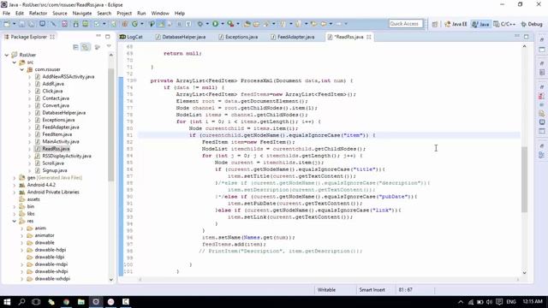Viewport: 548px width, 308px height.
Task: Close the ReadRss.java editor tab
Action: 369,37
